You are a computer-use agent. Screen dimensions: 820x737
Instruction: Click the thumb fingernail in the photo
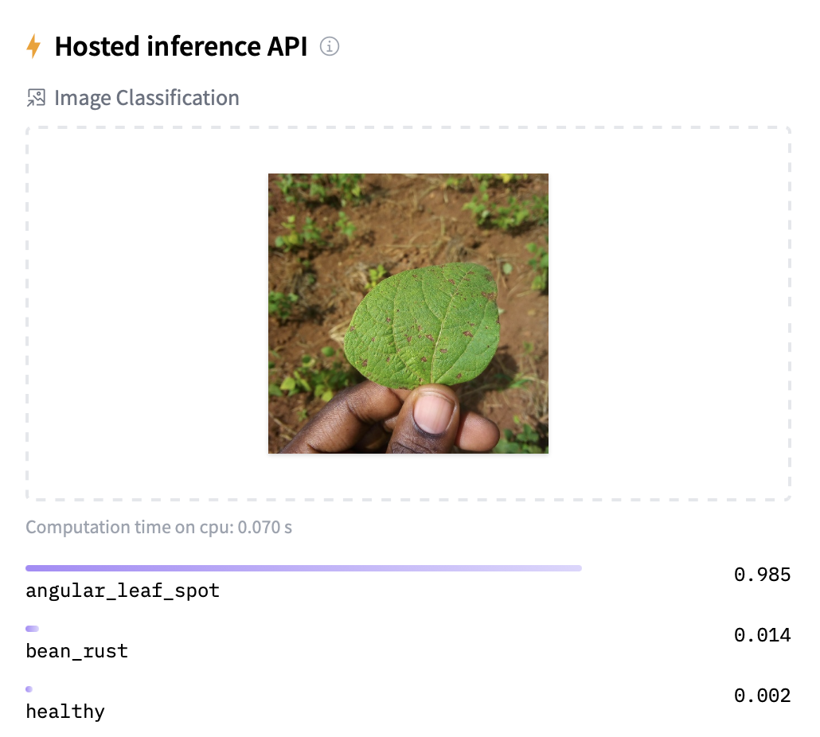435,412
